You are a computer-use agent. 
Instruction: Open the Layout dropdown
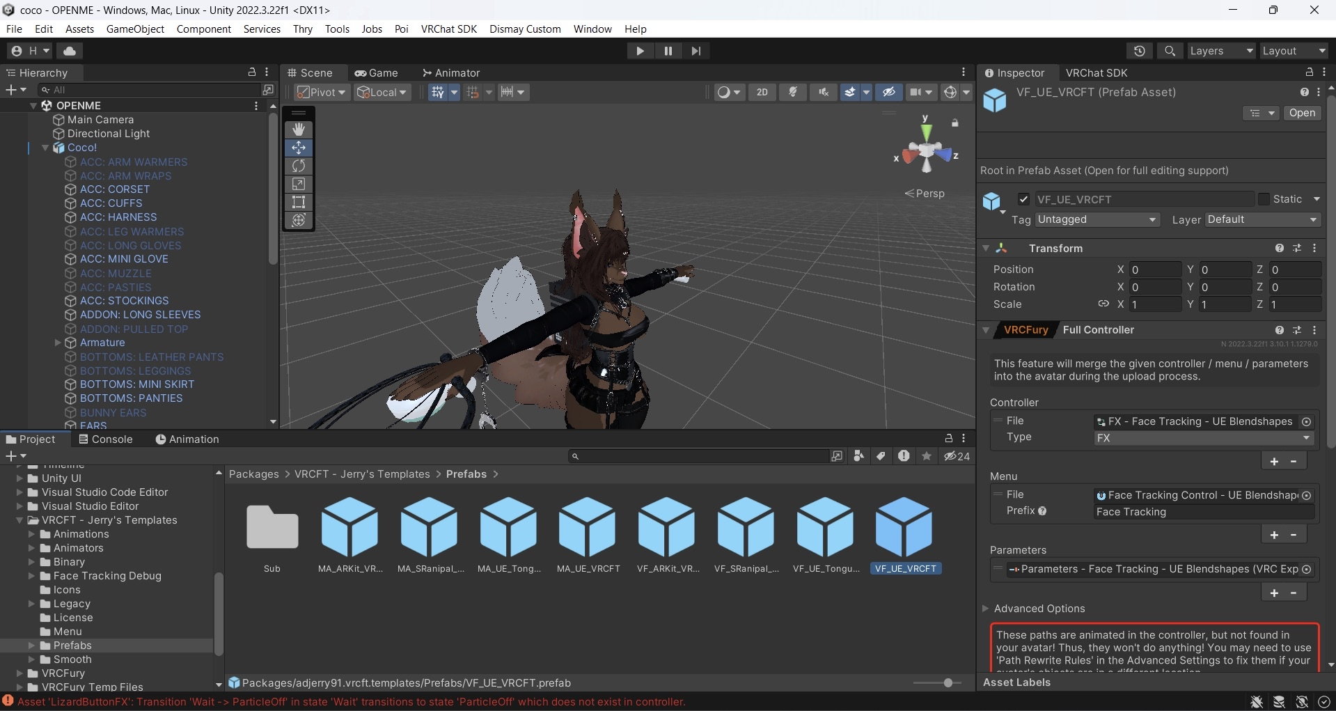coord(1294,51)
